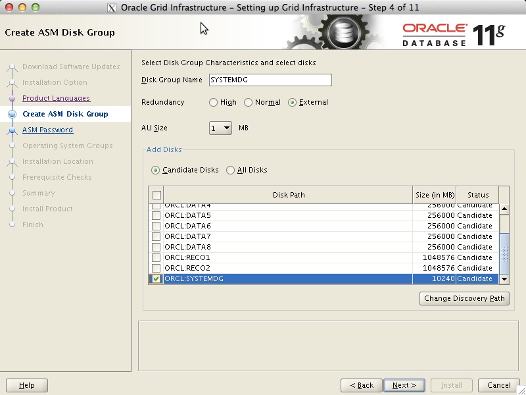Check the ORCL:RECO1 disk checkbox
The image size is (526, 395).
pyautogui.click(x=156, y=257)
